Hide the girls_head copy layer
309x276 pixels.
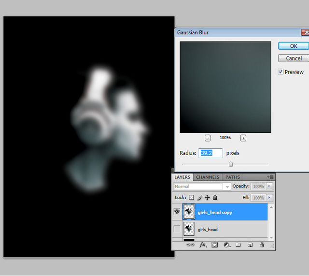tap(177, 212)
